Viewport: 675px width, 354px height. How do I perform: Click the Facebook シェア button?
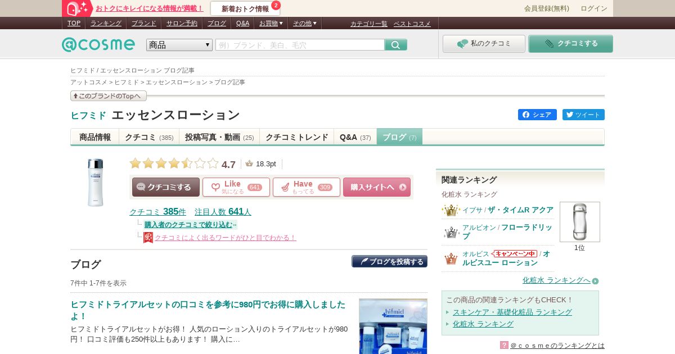tap(537, 115)
